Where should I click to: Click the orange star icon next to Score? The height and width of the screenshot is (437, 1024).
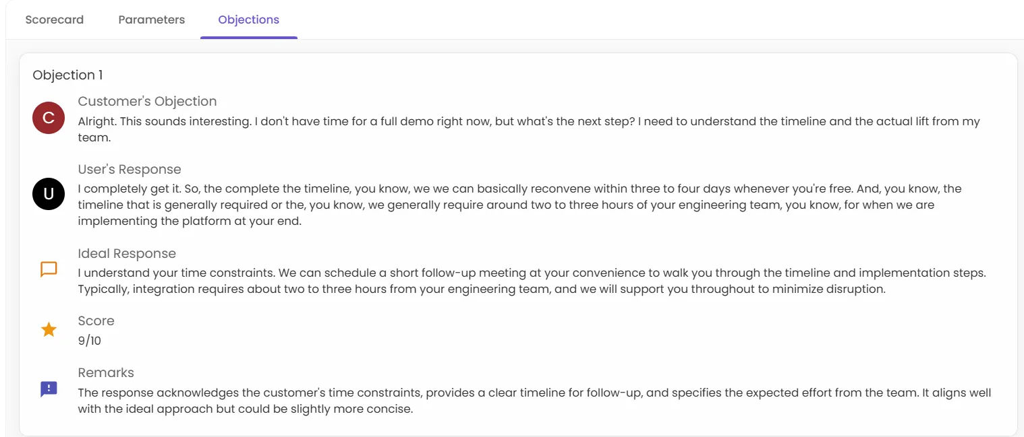click(48, 329)
